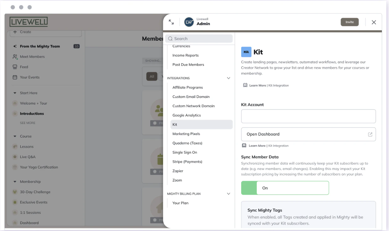Click the Kit Account input field
389x231 pixels.
[x=309, y=116]
